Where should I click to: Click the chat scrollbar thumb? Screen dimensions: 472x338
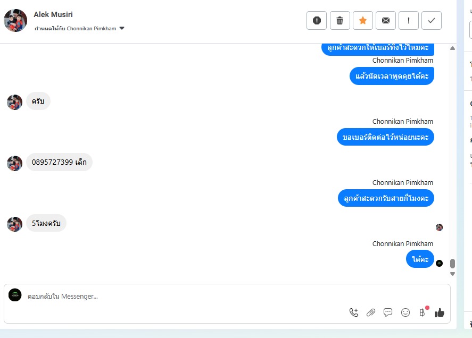(452, 263)
